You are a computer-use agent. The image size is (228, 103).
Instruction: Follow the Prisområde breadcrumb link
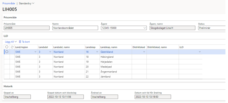(x=9, y=3)
